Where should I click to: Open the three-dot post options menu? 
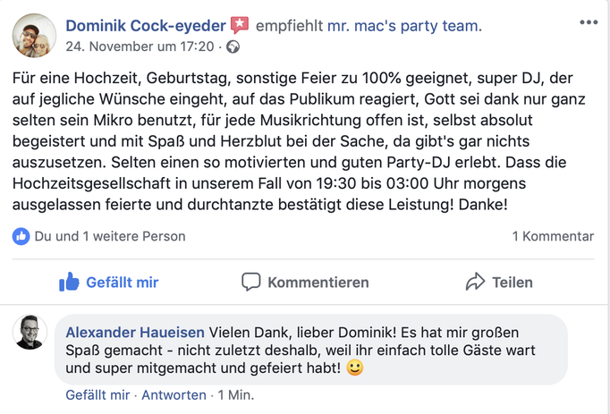(x=588, y=22)
